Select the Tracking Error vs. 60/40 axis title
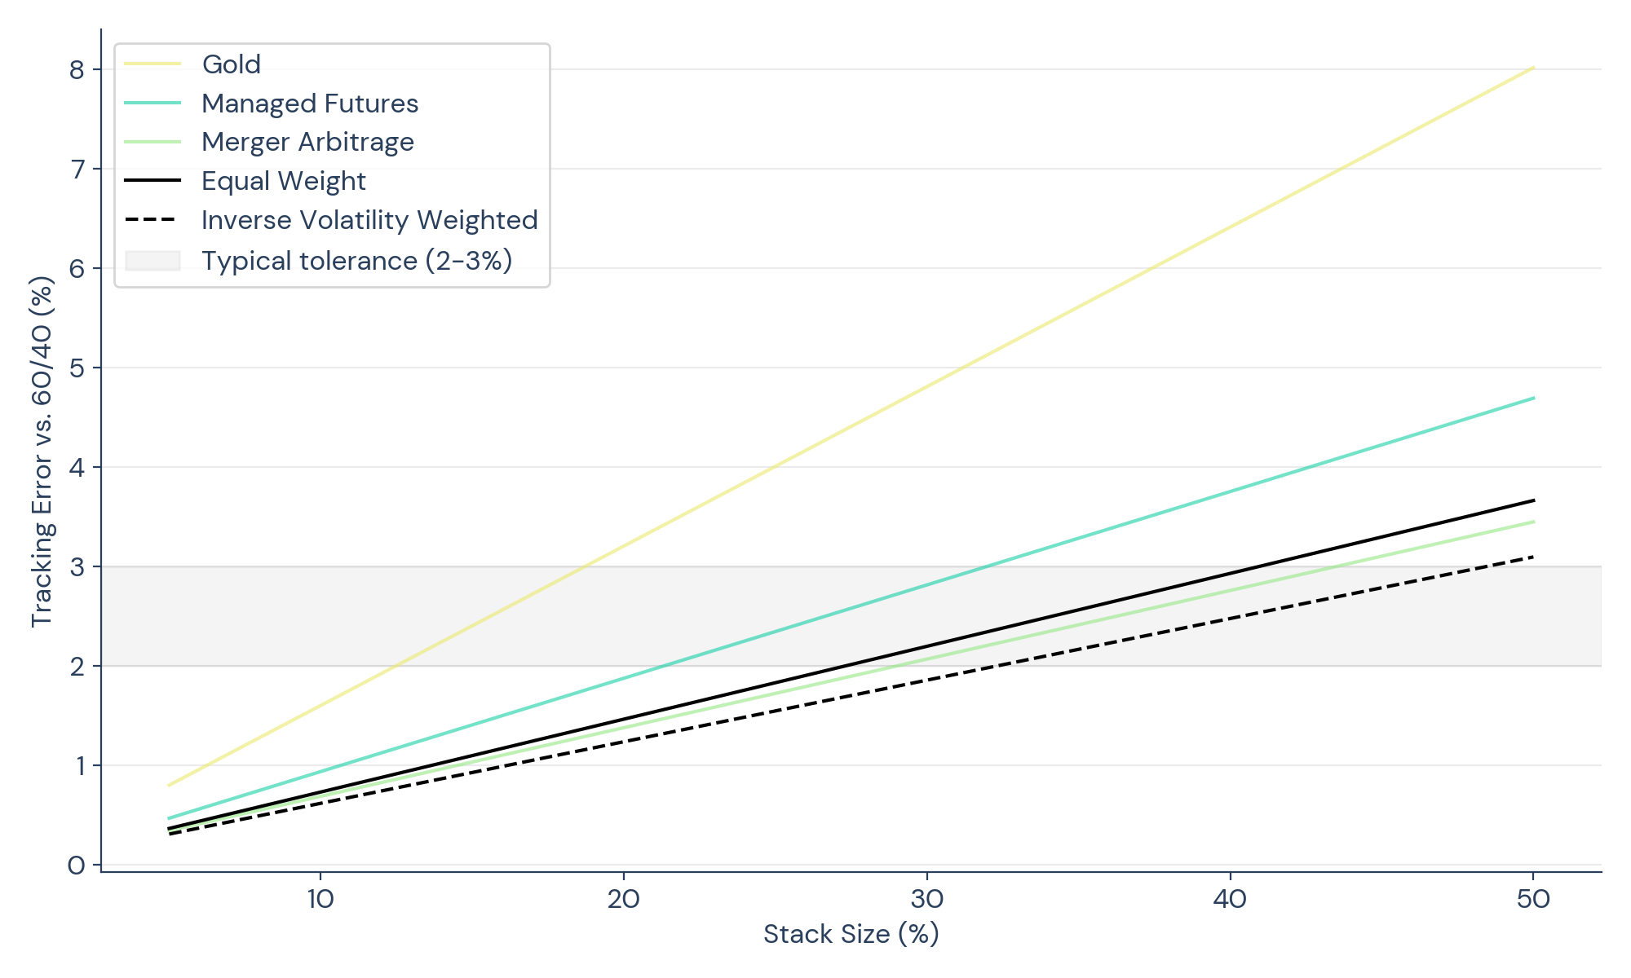The image size is (1631, 978). [x=42, y=452]
